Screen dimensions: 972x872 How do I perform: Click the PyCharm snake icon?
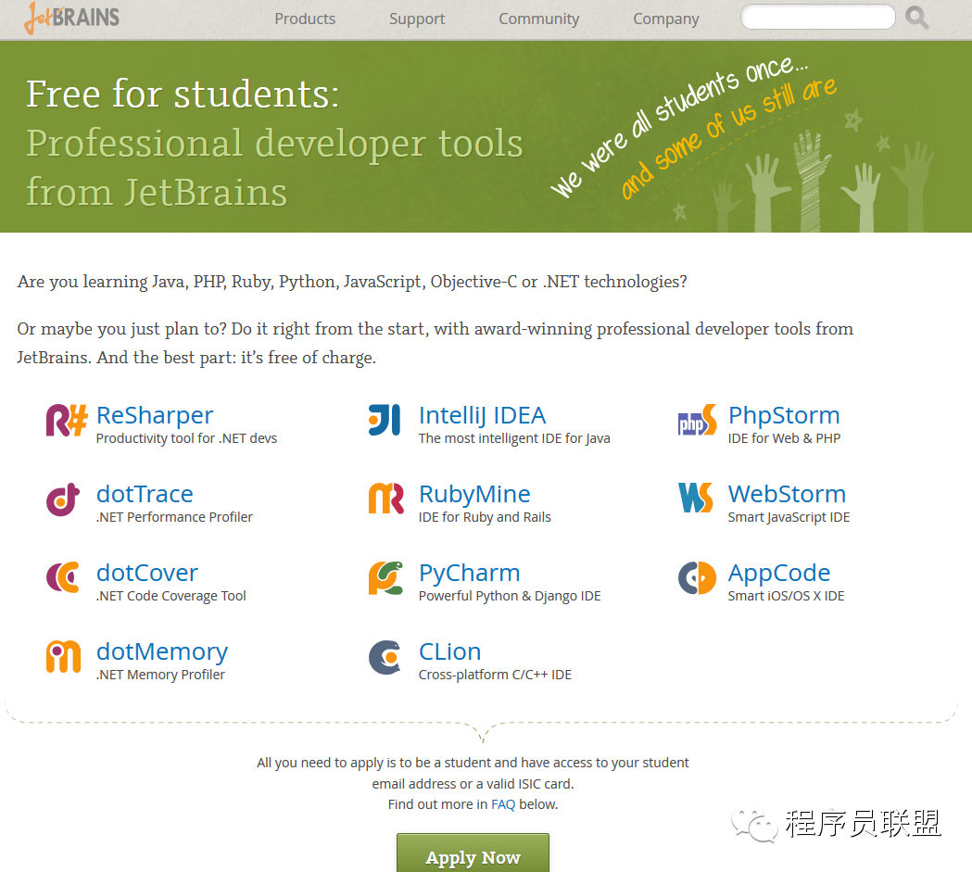coord(385,577)
